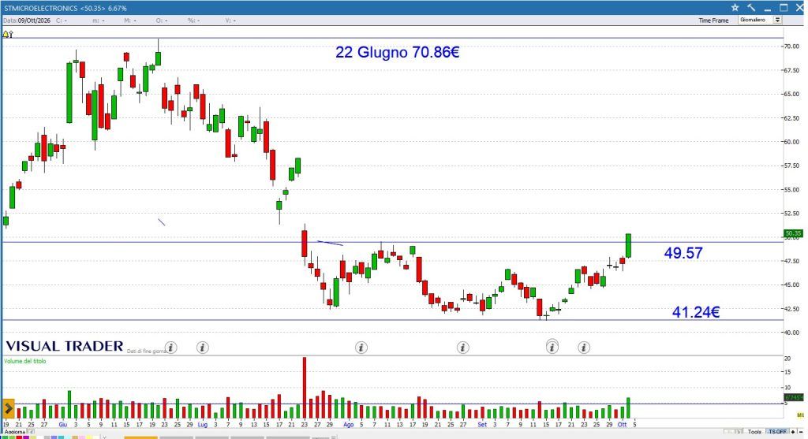The height and width of the screenshot is (439, 808).
Task: Open info marker under late August candles
Action: point(462,348)
